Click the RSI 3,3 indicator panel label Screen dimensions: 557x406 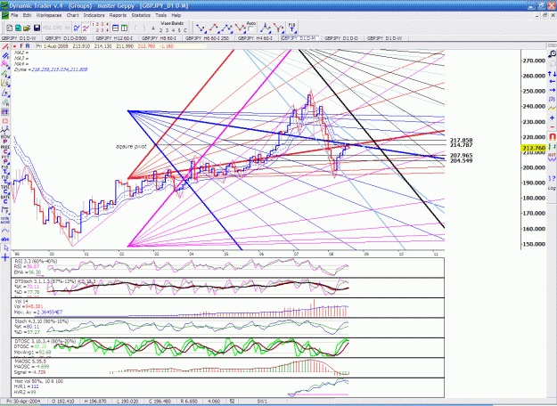coord(36,262)
